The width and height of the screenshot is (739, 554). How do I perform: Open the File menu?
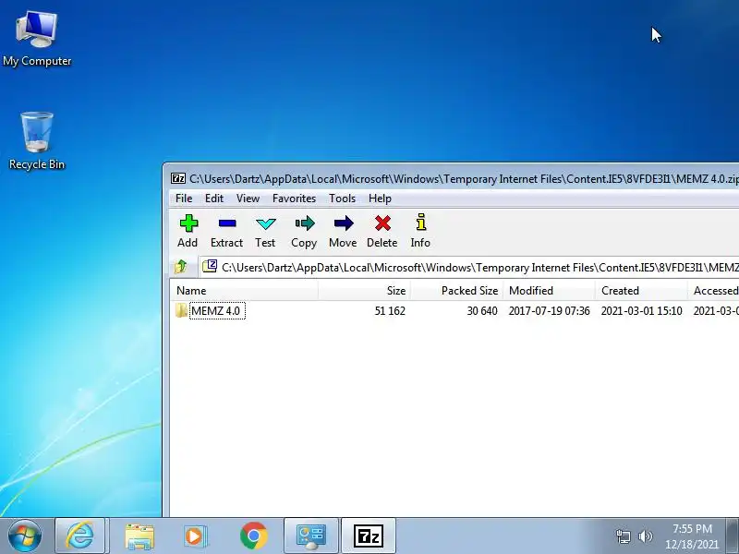coord(184,199)
